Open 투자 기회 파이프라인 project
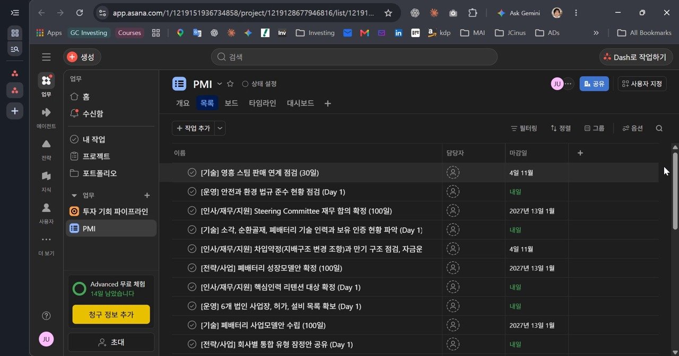Screen dimensions: 679x356 point(111,211)
